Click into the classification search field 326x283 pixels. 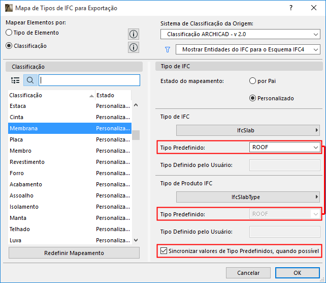point(89,80)
